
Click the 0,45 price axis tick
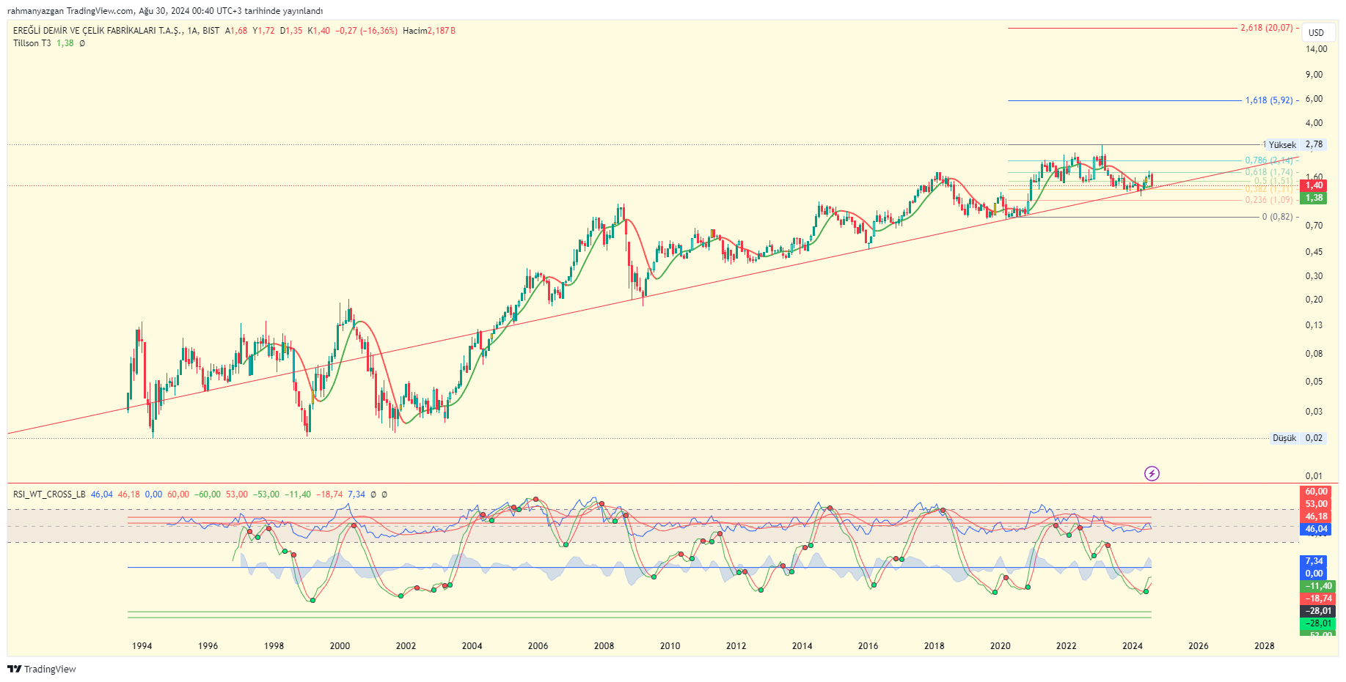1314,252
